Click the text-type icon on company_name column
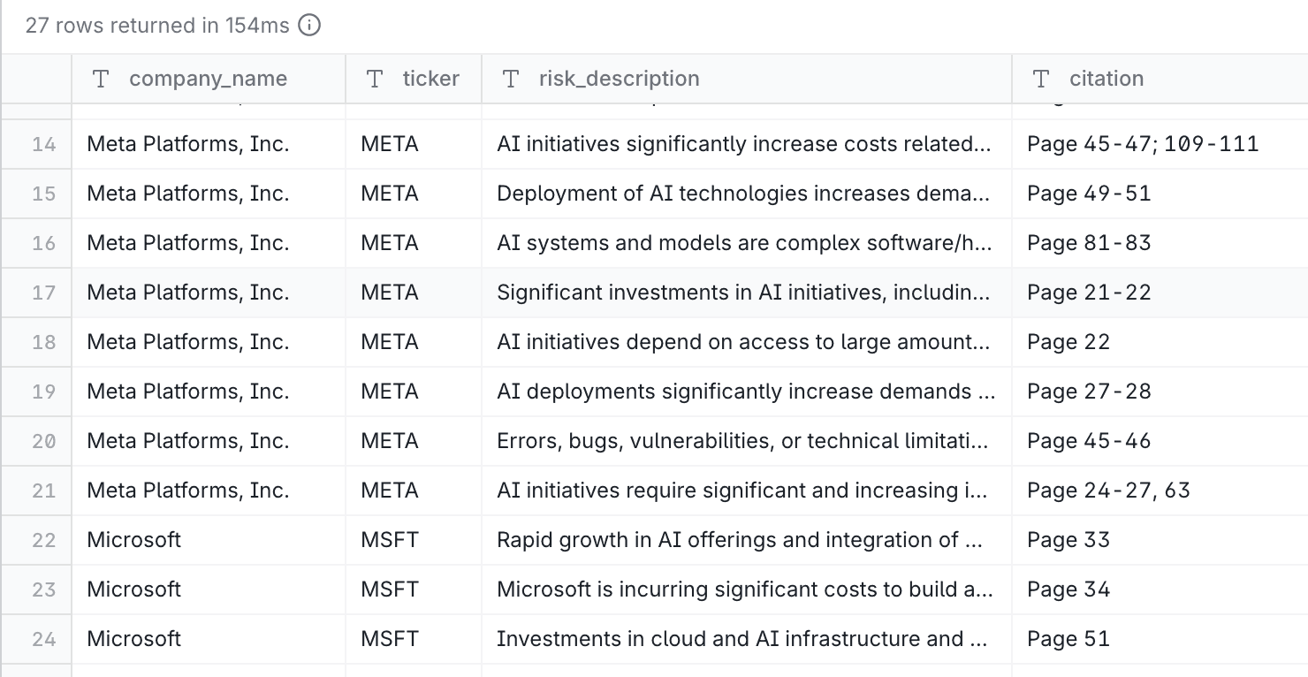 coord(100,78)
